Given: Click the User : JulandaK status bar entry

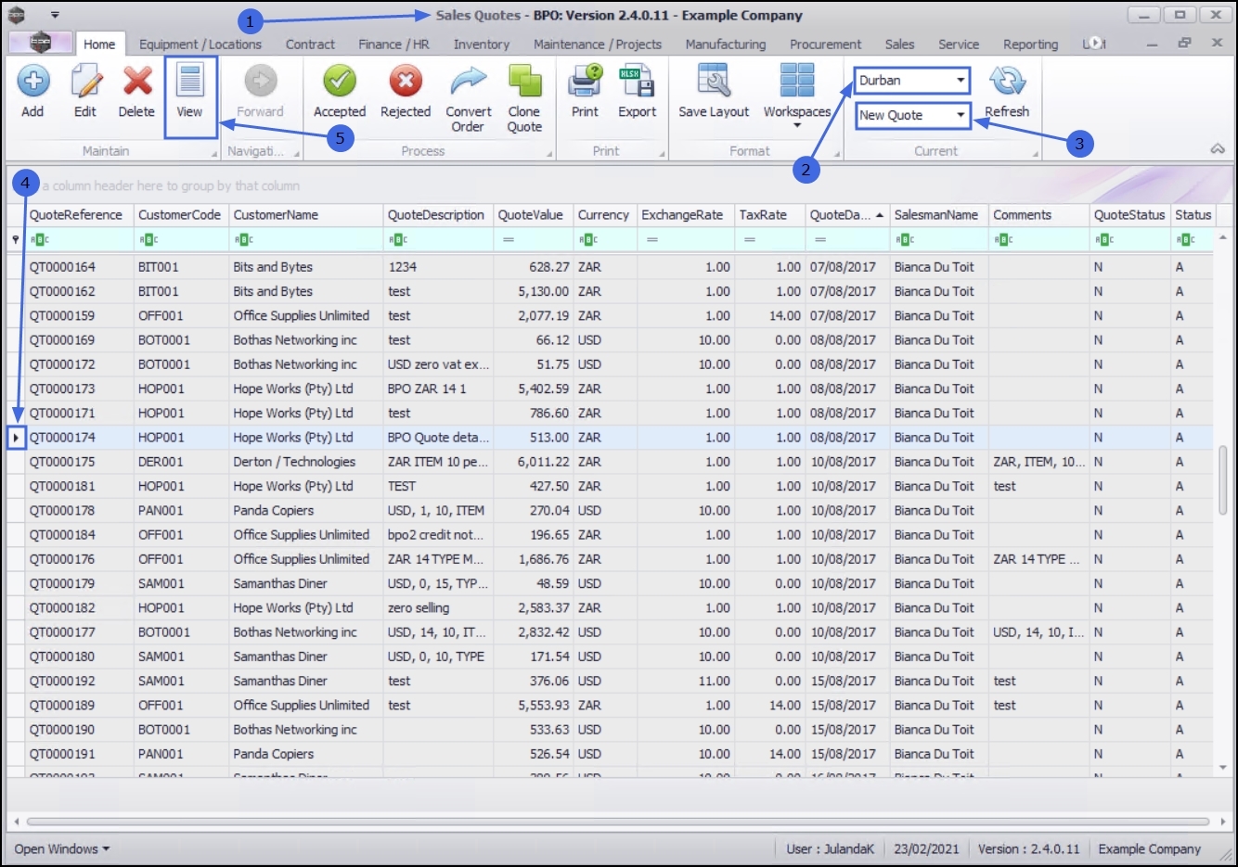Looking at the screenshot, I should (830, 849).
